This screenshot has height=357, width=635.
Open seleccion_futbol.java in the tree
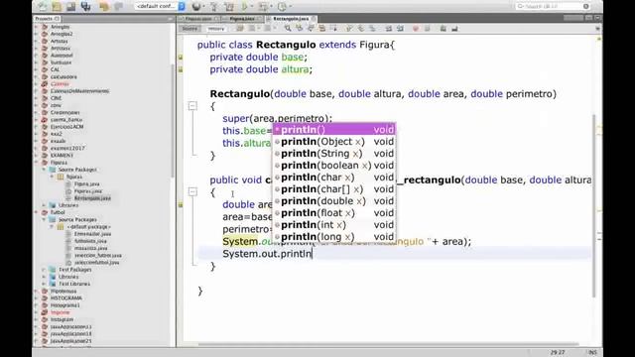tap(98, 255)
